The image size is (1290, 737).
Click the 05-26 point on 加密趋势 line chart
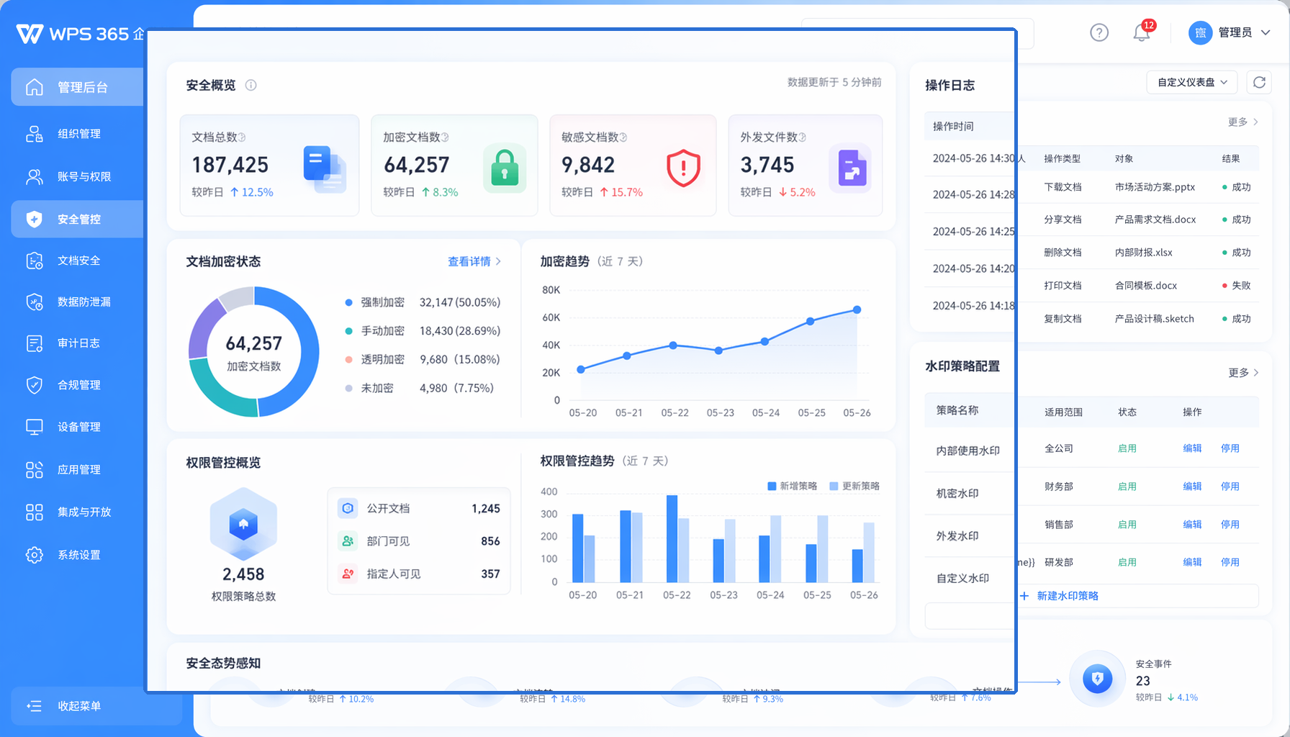[x=857, y=309]
